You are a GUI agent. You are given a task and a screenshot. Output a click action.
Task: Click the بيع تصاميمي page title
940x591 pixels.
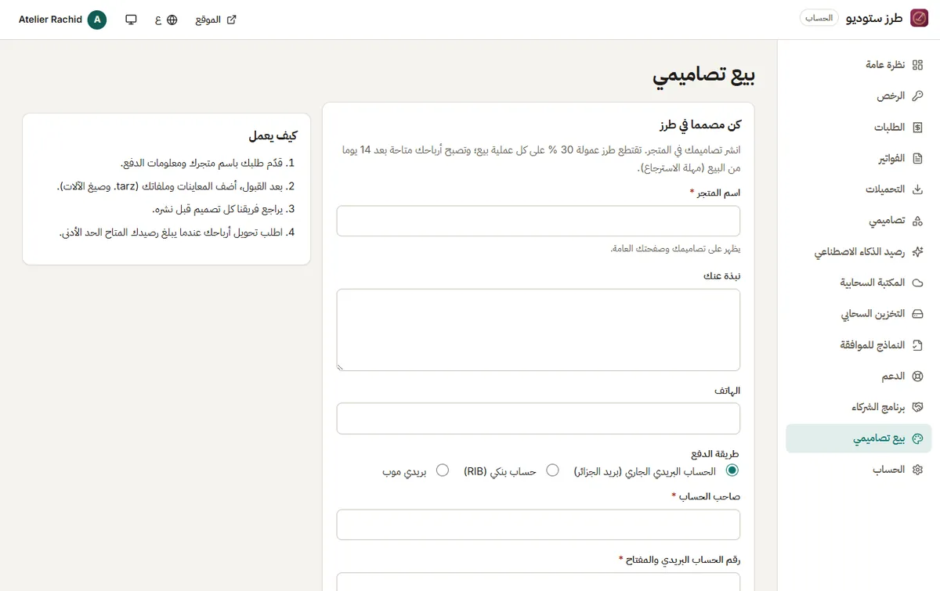click(704, 74)
